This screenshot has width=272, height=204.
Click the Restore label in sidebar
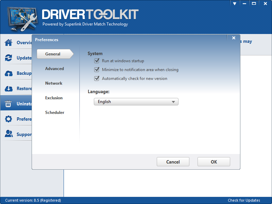click(x=24, y=88)
